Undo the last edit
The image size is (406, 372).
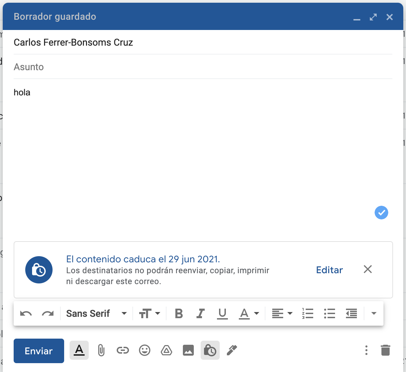point(26,313)
